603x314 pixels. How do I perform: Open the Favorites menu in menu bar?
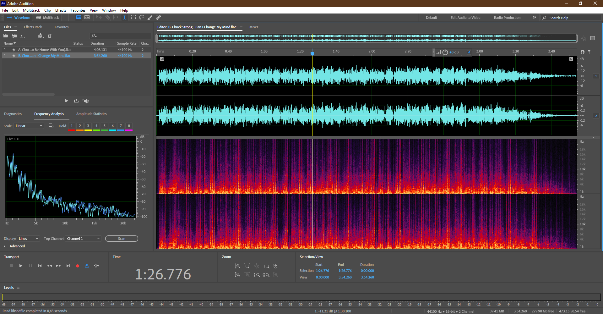tap(78, 10)
